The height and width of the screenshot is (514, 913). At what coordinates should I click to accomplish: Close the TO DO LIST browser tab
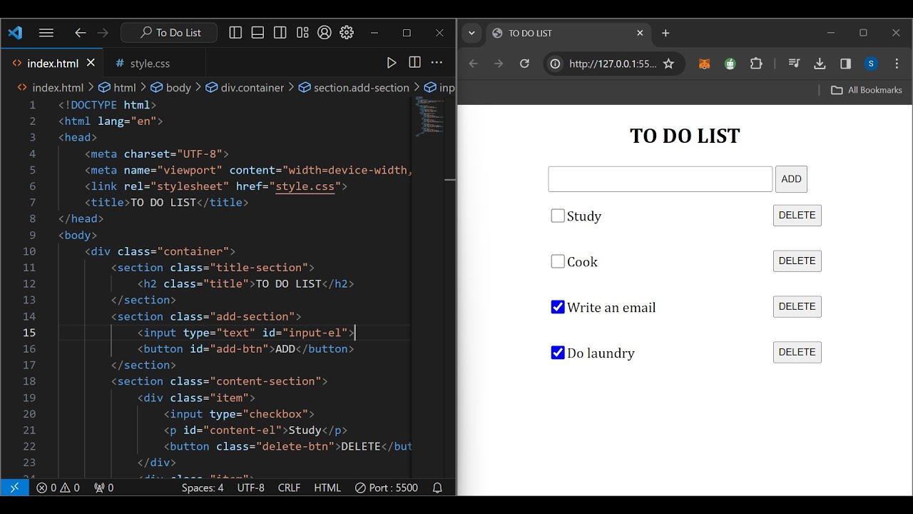[x=640, y=33]
